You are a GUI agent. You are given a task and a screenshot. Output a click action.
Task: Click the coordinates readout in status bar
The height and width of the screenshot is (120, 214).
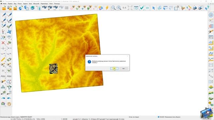pyautogui.click(x=28, y=119)
